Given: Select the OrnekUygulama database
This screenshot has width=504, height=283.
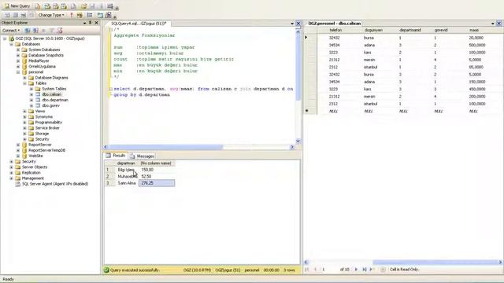Looking at the screenshot, I should (42, 66).
